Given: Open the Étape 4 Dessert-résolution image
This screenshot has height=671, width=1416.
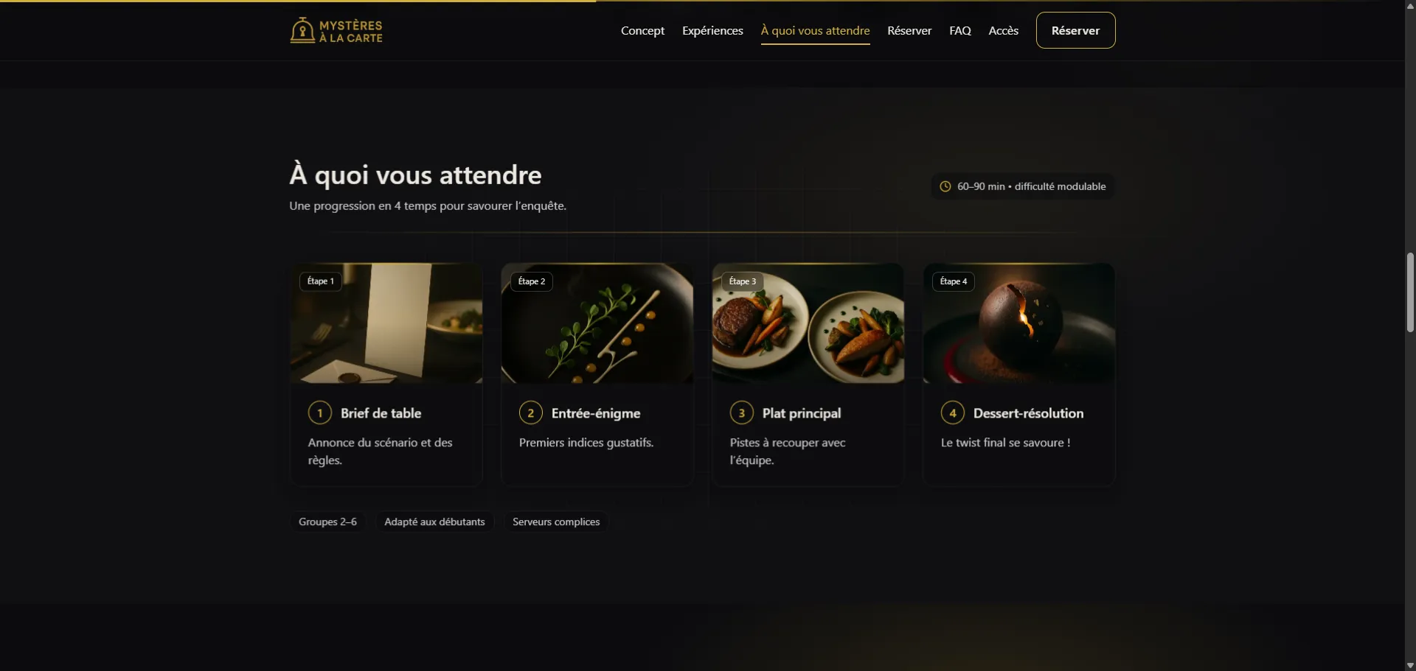Looking at the screenshot, I should 1019,323.
